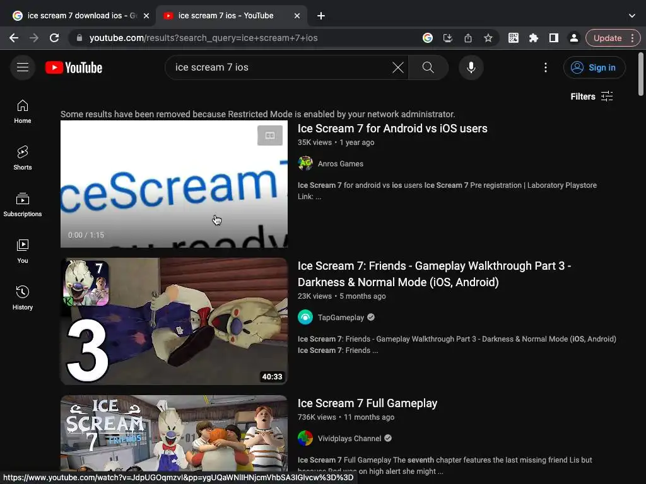Expand the tab search chevron
The height and width of the screenshot is (484, 646).
(x=632, y=16)
